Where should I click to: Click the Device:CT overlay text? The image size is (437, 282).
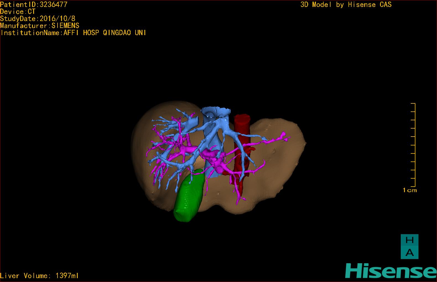pyautogui.click(x=18, y=12)
